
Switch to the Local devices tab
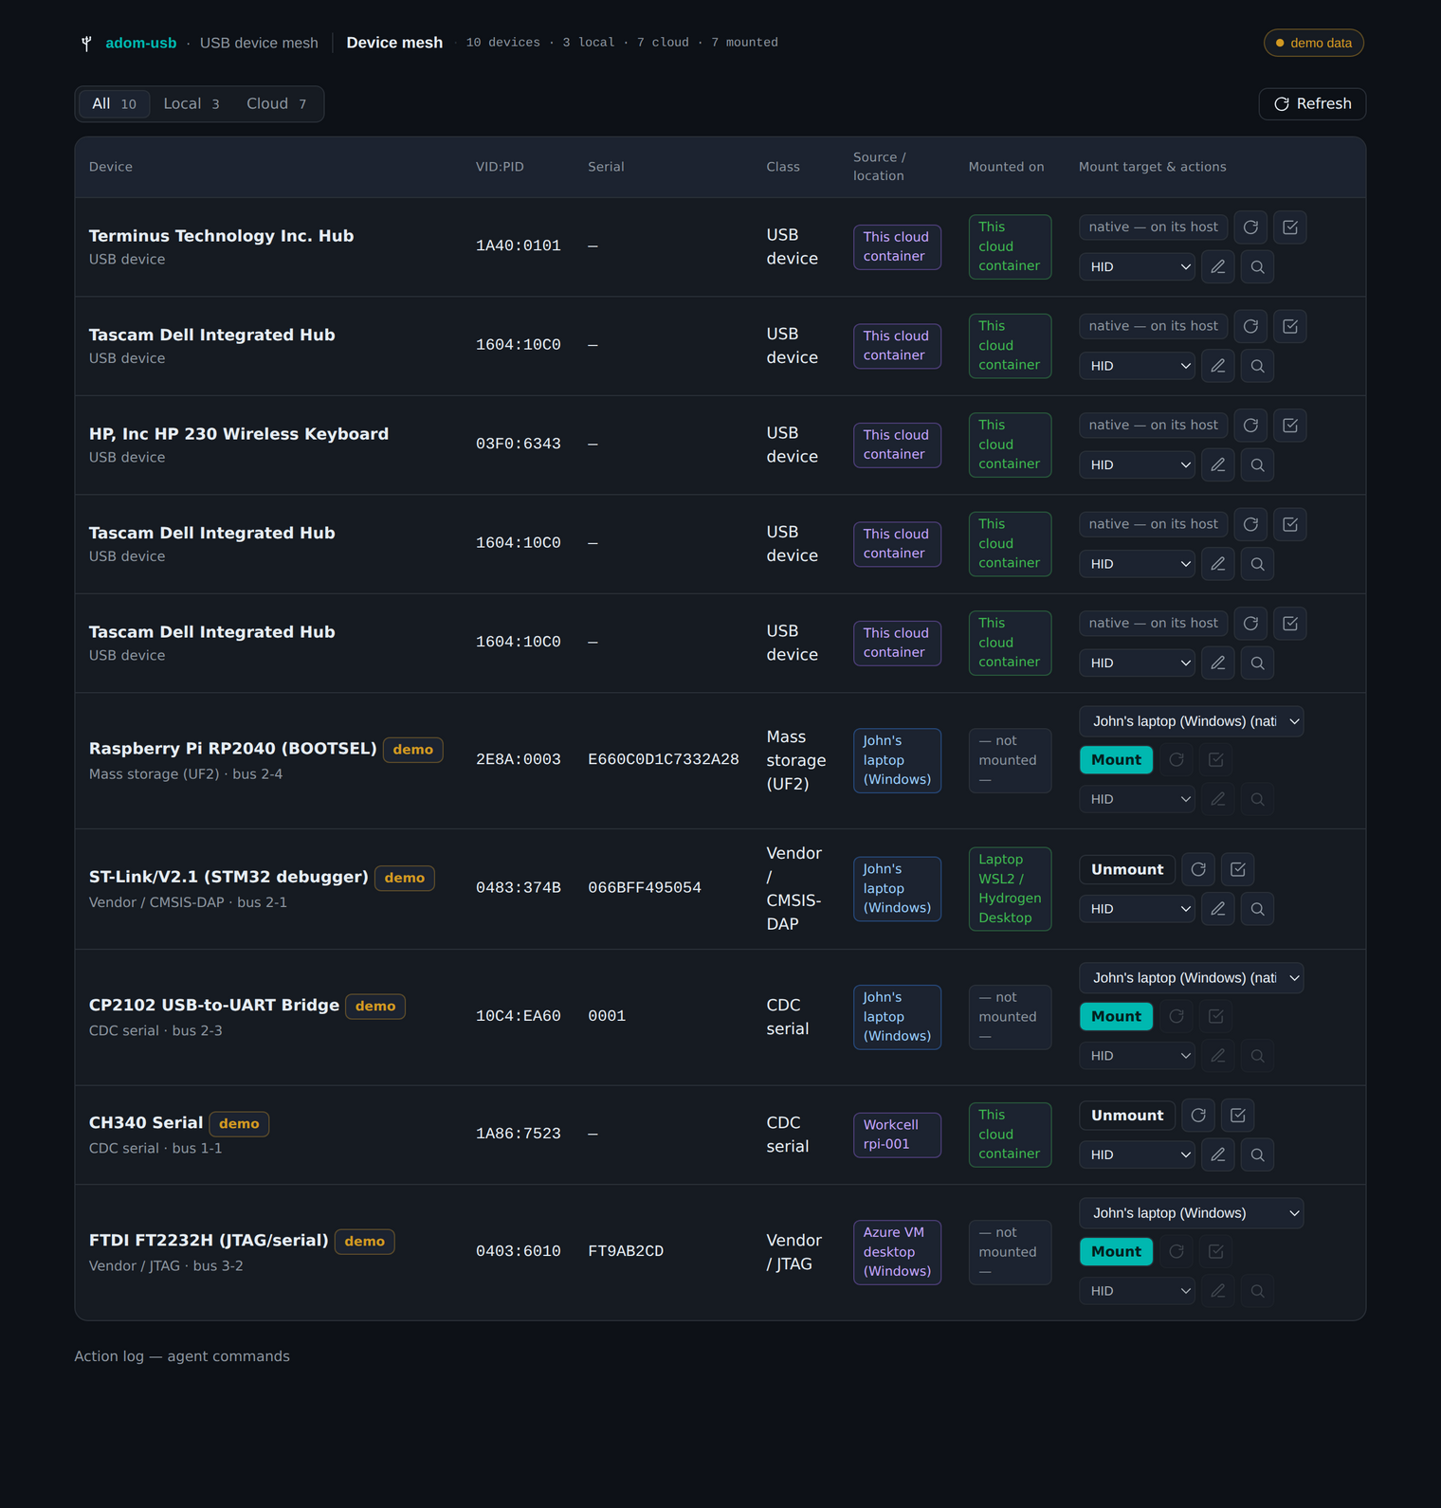pos(192,104)
